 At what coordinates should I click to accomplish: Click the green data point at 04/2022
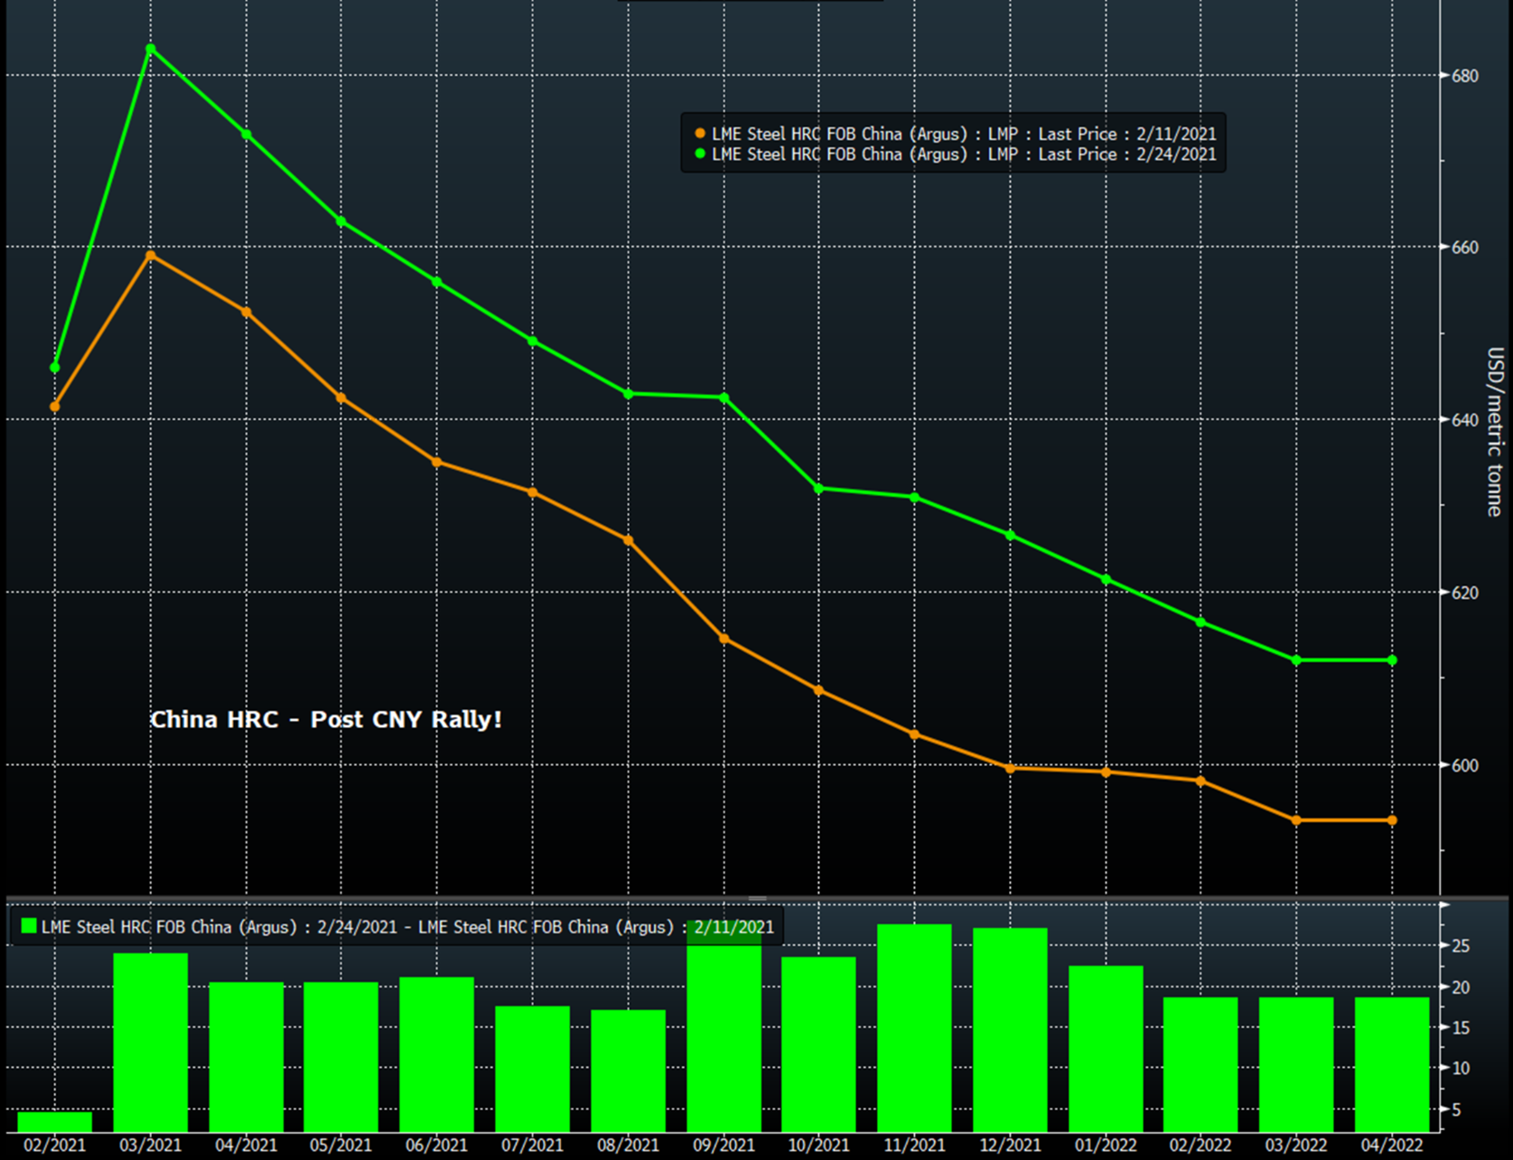pos(1392,660)
